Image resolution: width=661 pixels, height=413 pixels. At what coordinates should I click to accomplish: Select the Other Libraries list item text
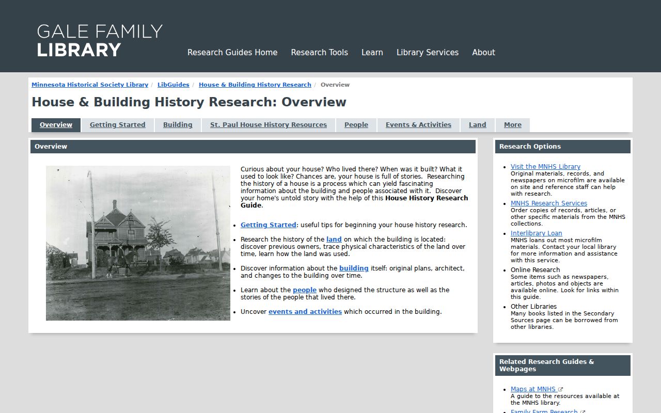pos(534,307)
